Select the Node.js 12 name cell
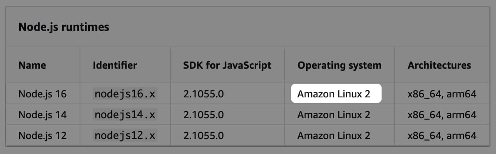 pos(43,136)
